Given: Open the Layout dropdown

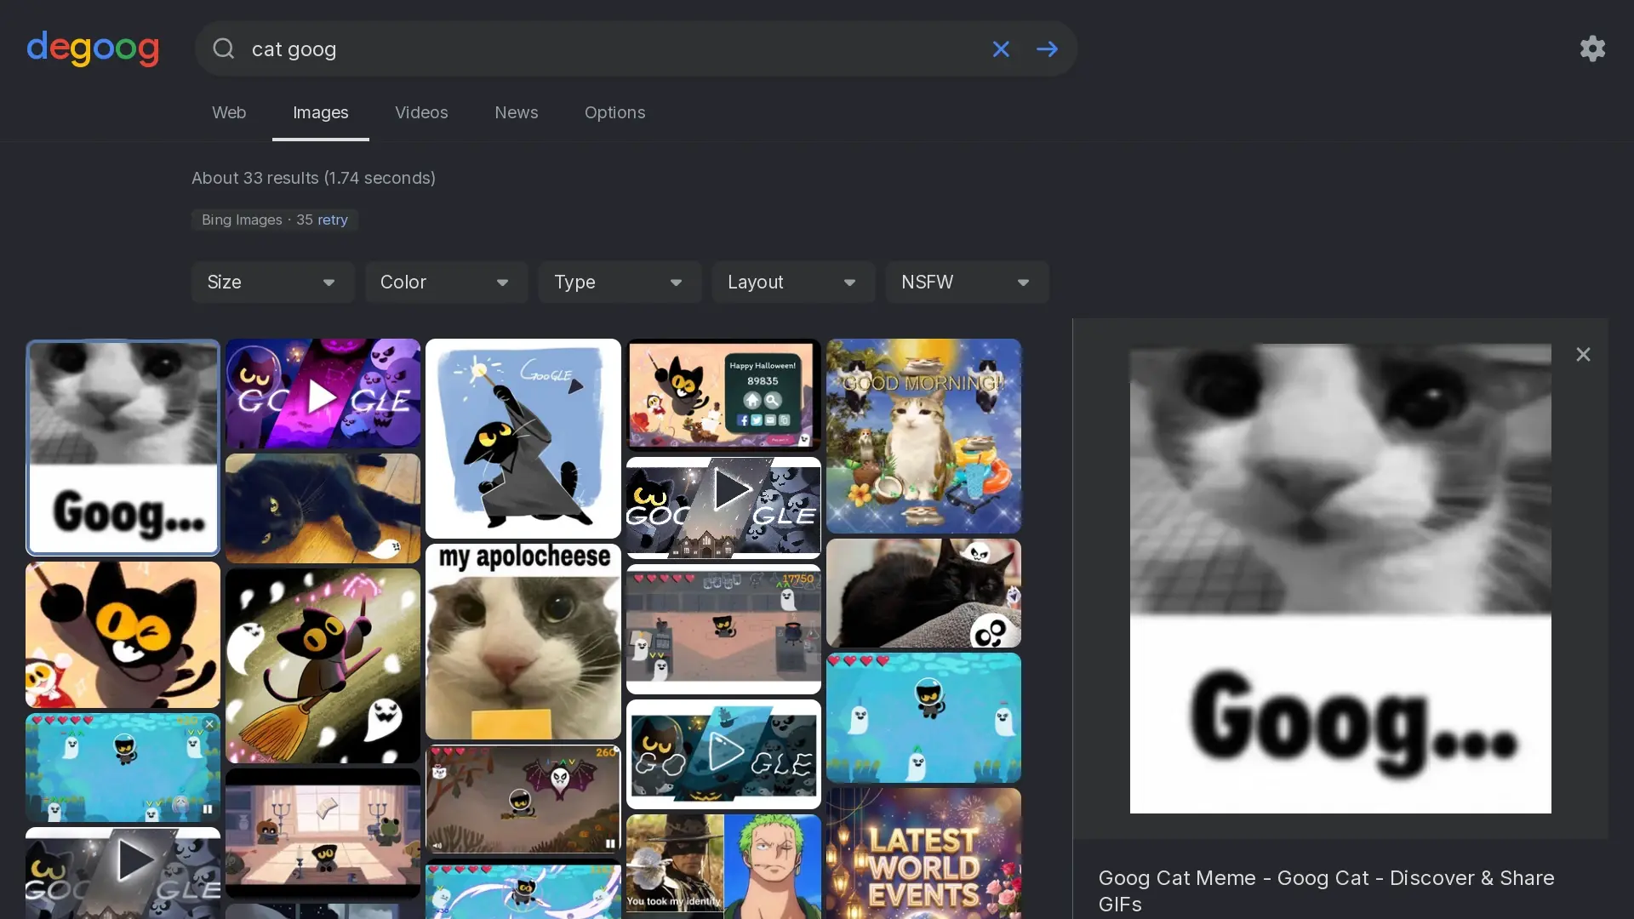Looking at the screenshot, I should (x=793, y=282).
